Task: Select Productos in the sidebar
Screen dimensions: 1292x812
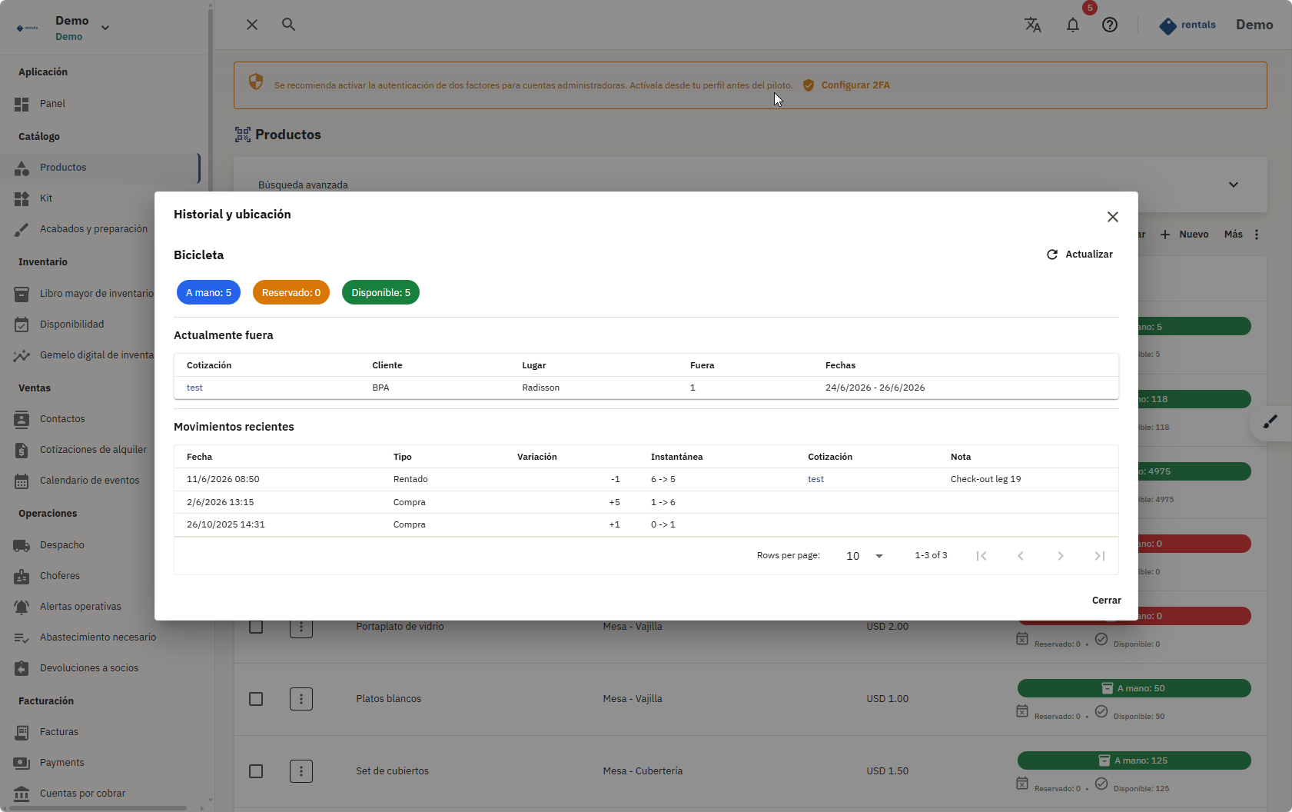Action: (x=100, y=168)
